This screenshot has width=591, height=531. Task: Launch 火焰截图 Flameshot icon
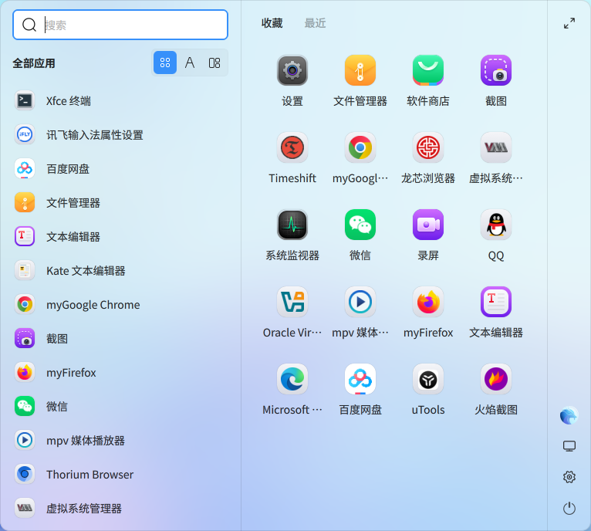495,379
